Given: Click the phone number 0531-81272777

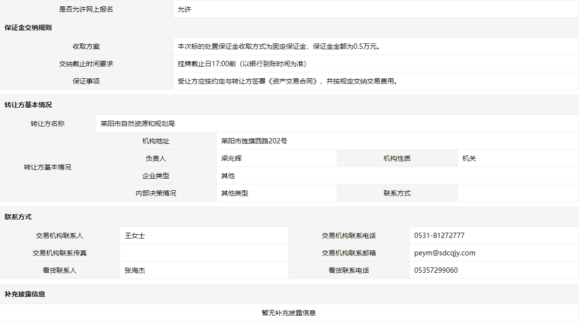Looking at the screenshot, I should [439, 236].
